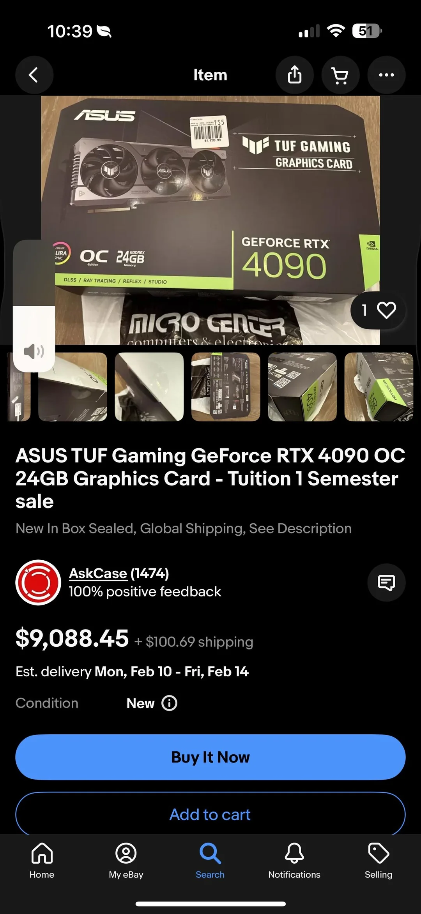421x914 pixels.
Task: Open the three-dot more options menu
Action: click(386, 75)
